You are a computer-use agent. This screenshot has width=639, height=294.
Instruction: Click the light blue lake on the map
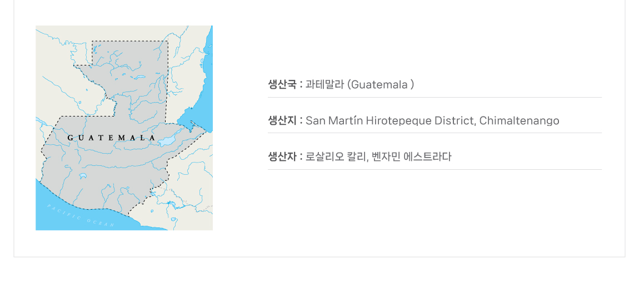pos(168,141)
